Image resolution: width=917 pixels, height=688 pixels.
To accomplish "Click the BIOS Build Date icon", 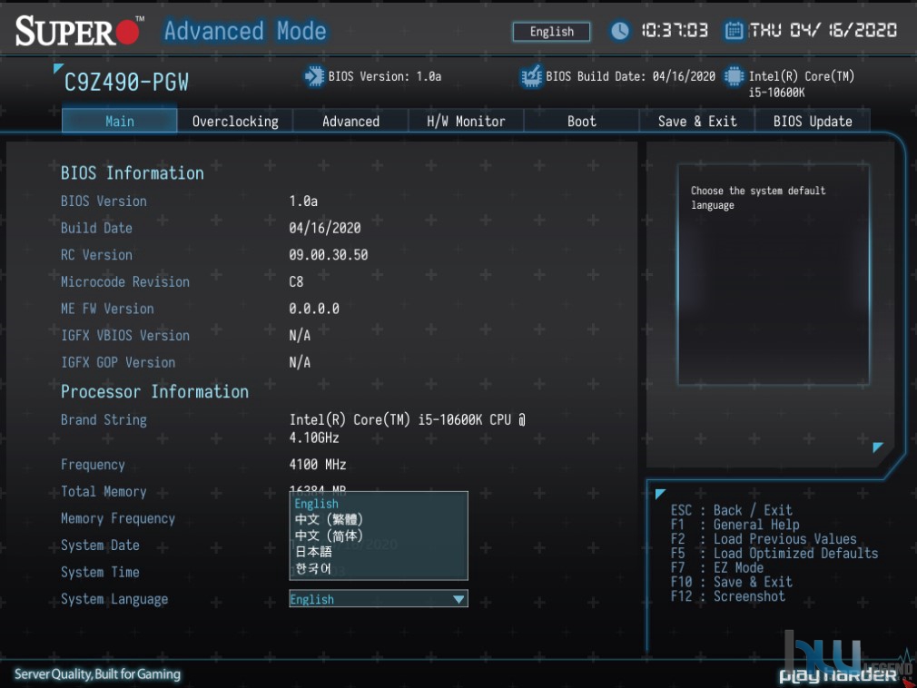I will pyautogui.click(x=531, y=76).
